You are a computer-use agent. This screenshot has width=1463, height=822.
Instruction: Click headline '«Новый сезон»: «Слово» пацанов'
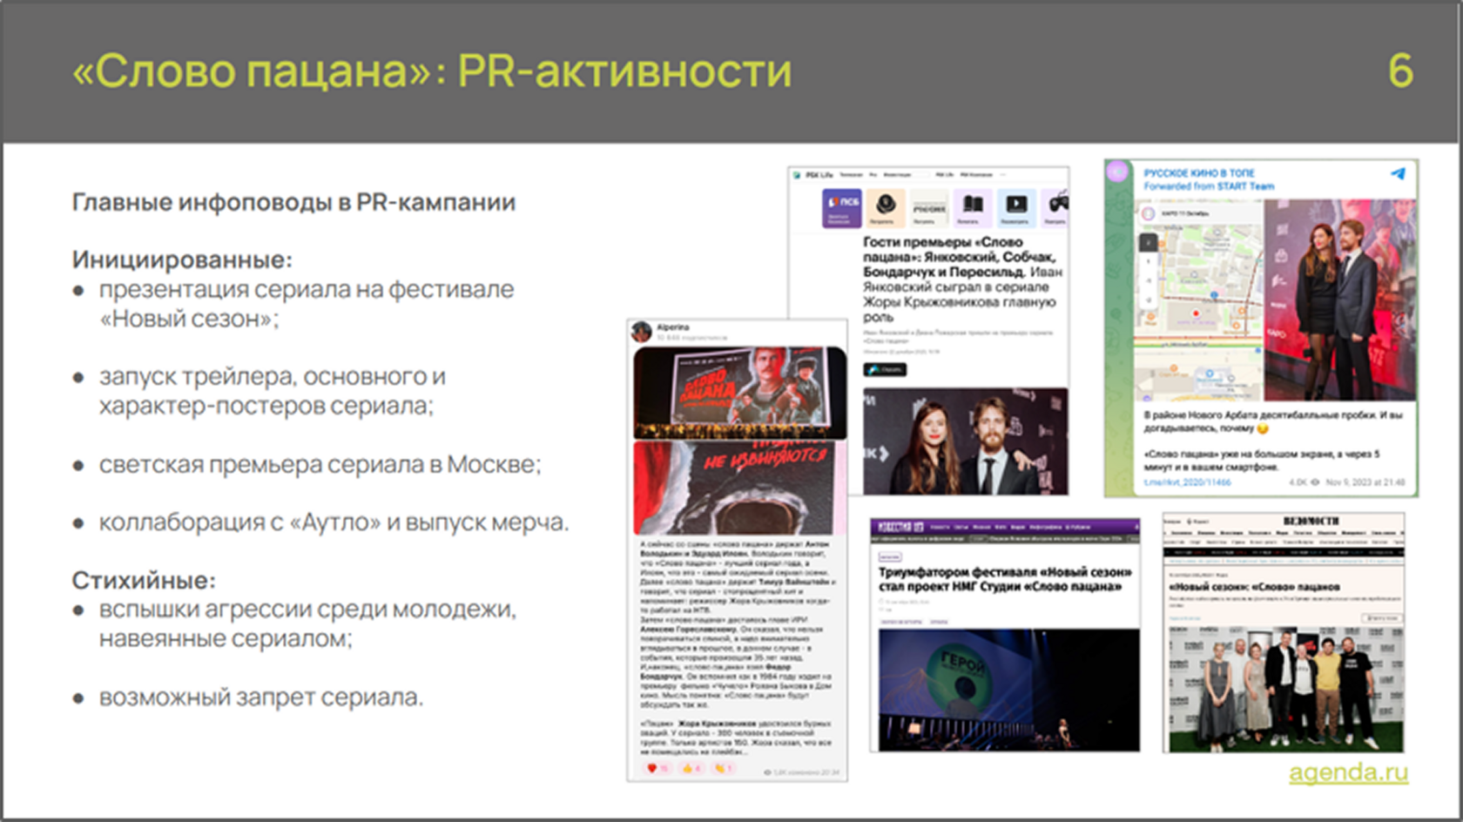pos(1255,587)
